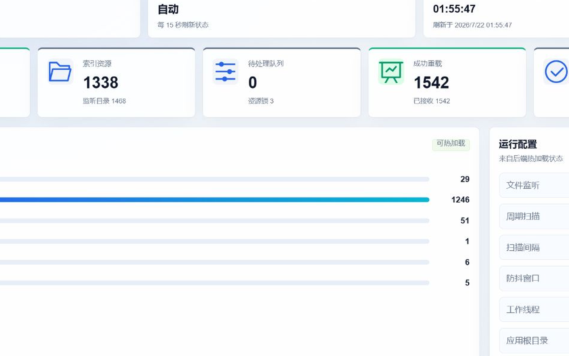Click the 运行配置 panel heading

pos(518,144)
